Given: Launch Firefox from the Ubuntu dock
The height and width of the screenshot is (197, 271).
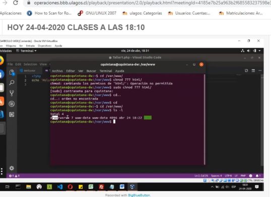Looking at the screenshot, I should pyautogui.click(x=2, y=61).
